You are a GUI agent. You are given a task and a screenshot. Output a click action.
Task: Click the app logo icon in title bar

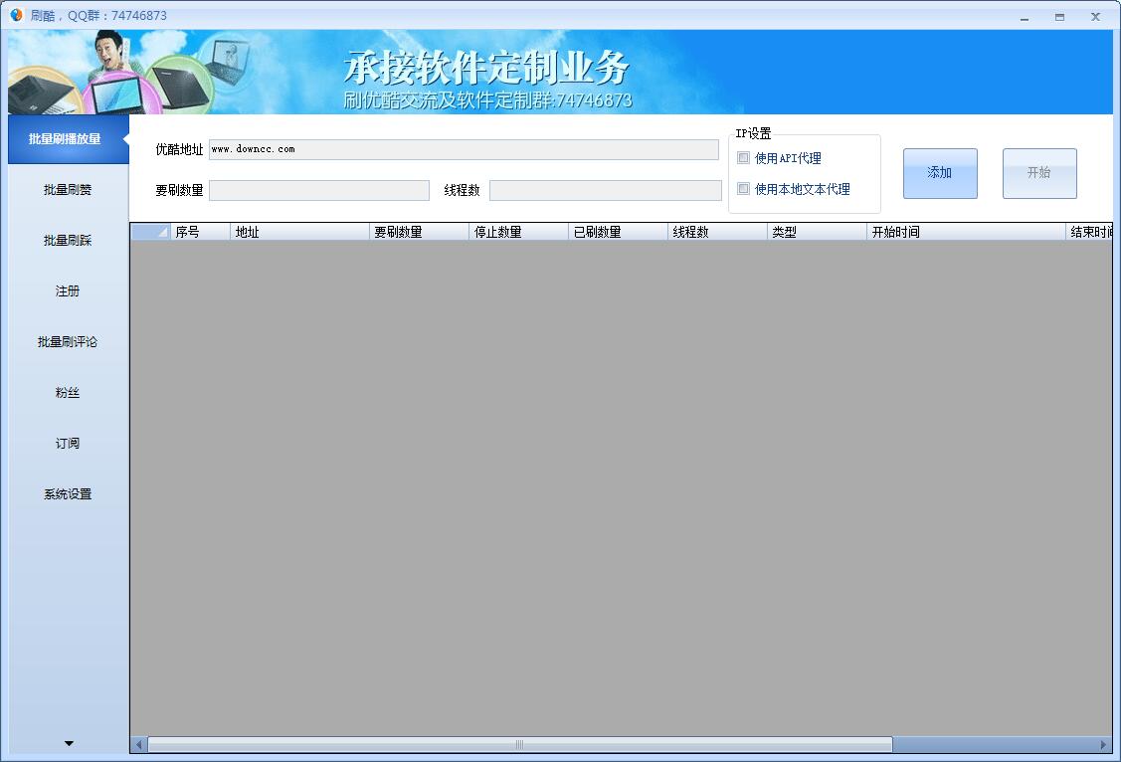click(16, 16)
